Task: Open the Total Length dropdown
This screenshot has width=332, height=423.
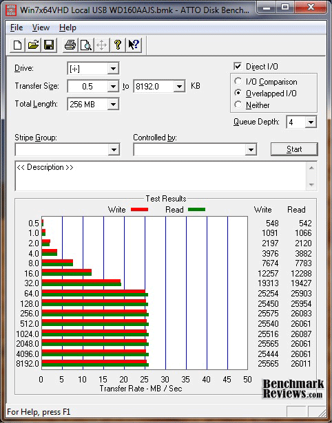Action: pos(113,104)
